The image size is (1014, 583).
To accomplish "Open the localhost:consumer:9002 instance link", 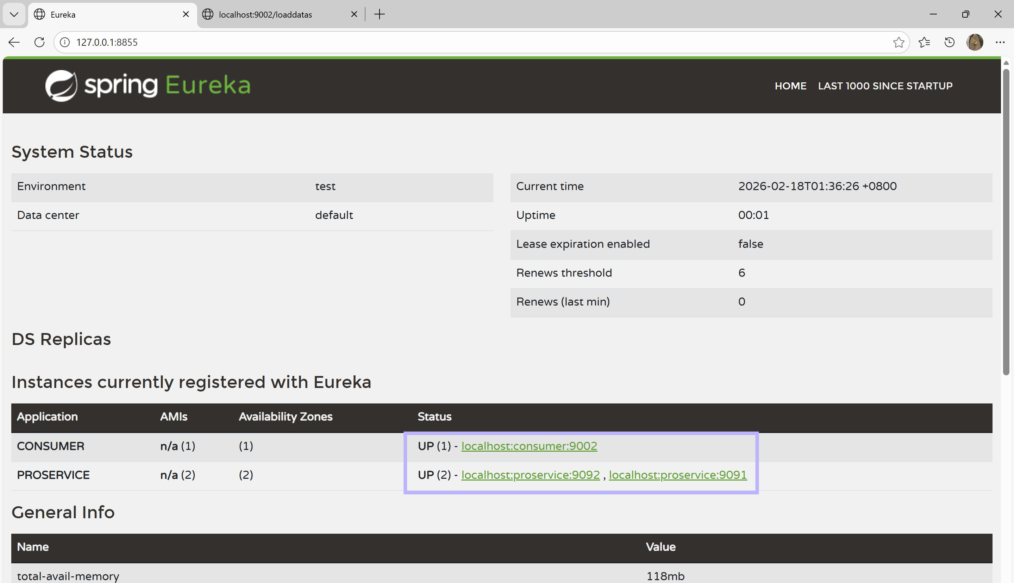I will 529,446.
